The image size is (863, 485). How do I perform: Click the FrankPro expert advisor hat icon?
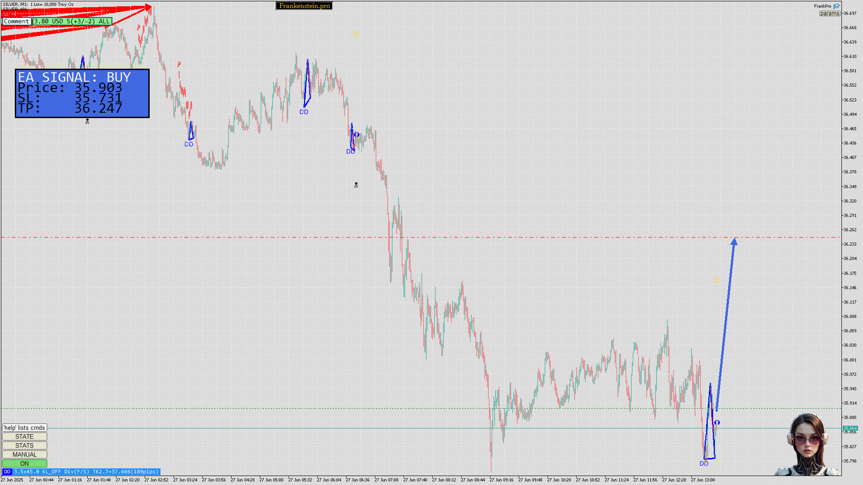[x=836, y=6]
